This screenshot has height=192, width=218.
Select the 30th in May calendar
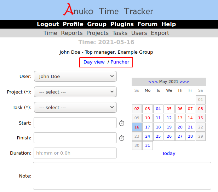point(137,145)
